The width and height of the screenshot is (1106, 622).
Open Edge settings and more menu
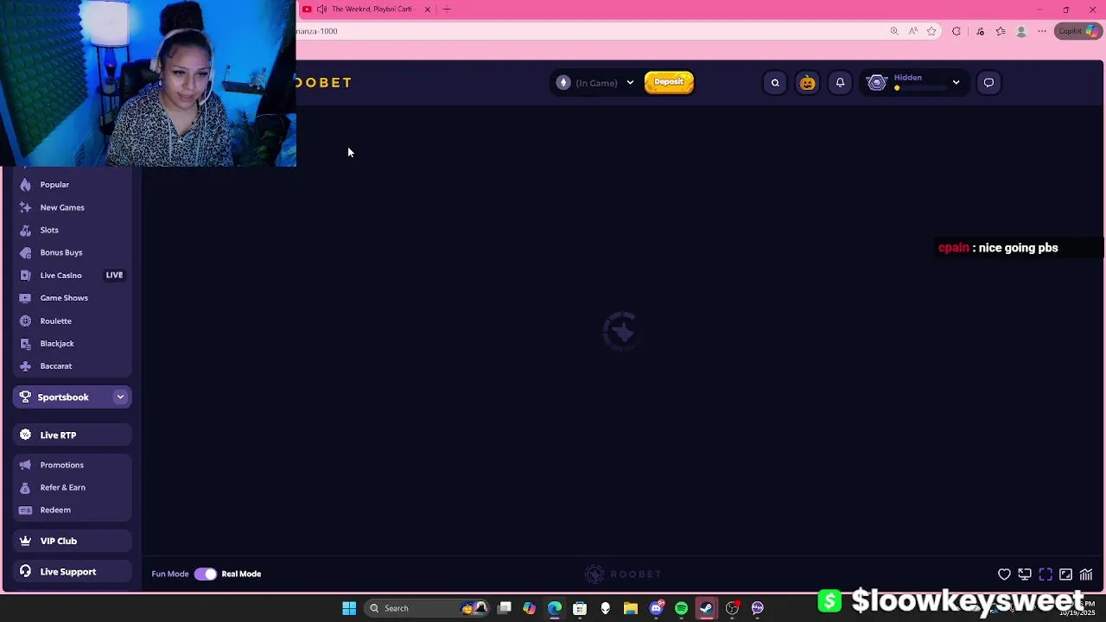tap(1042, 31)
